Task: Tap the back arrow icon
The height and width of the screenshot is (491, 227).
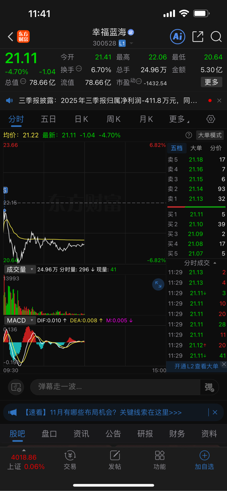Action: 11,37
